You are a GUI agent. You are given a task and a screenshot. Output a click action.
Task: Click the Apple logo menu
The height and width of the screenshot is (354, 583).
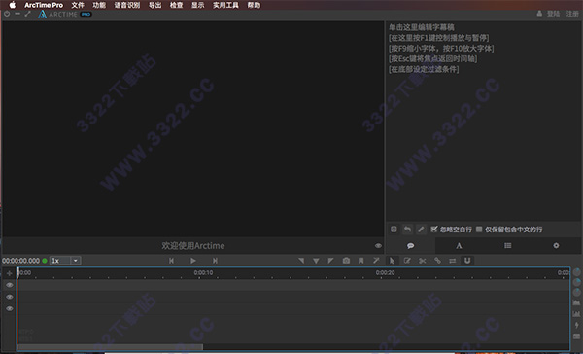(x=13, y=5)
